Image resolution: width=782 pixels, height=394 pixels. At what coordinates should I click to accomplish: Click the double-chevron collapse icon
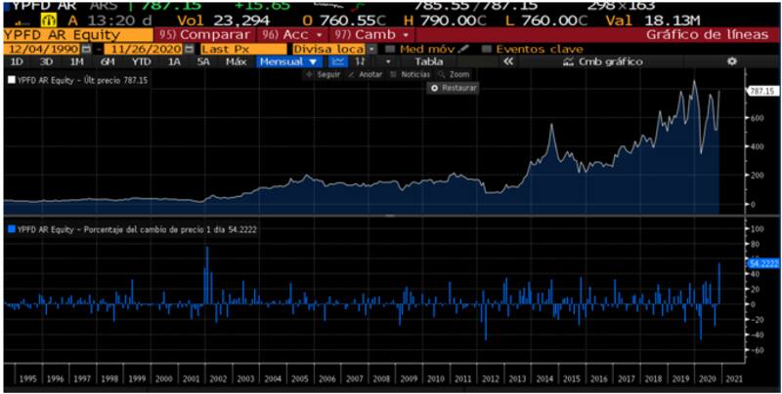[x=507, y=61]
